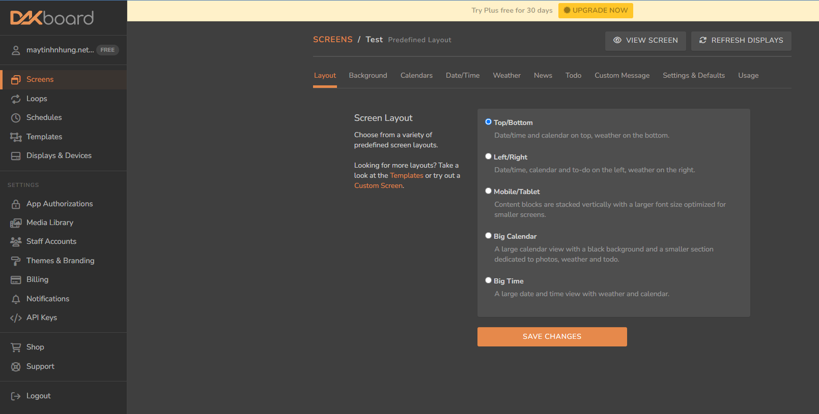The width and height of the screenshot is (819, 414).
Task: Click the App Authorizations lock icon
Action: click(16, 204)
